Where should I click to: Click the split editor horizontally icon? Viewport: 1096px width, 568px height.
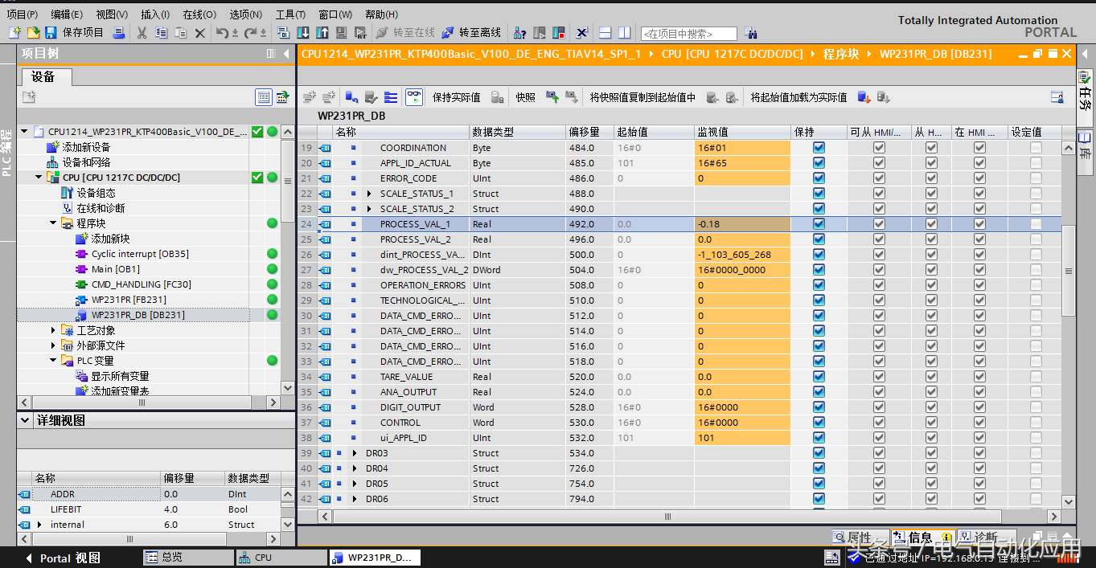point(605,33)
